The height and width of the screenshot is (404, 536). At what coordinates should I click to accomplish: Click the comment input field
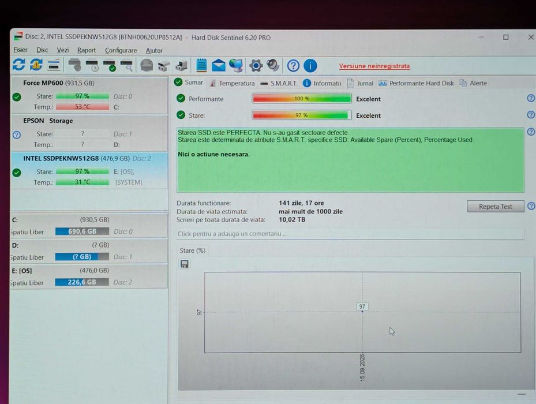[350, 234]
